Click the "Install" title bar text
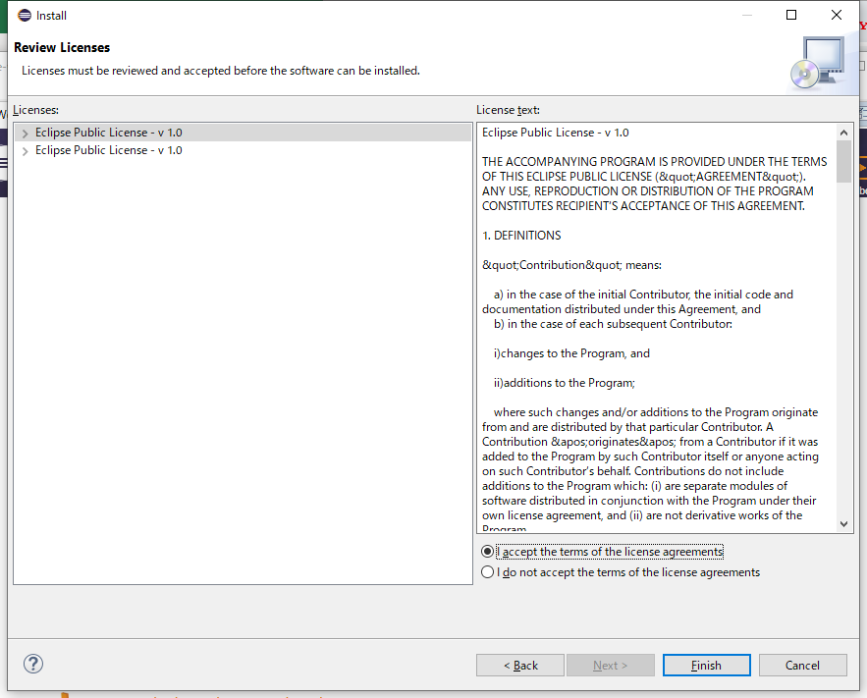The image size is (867, 698). pos(51,16)
